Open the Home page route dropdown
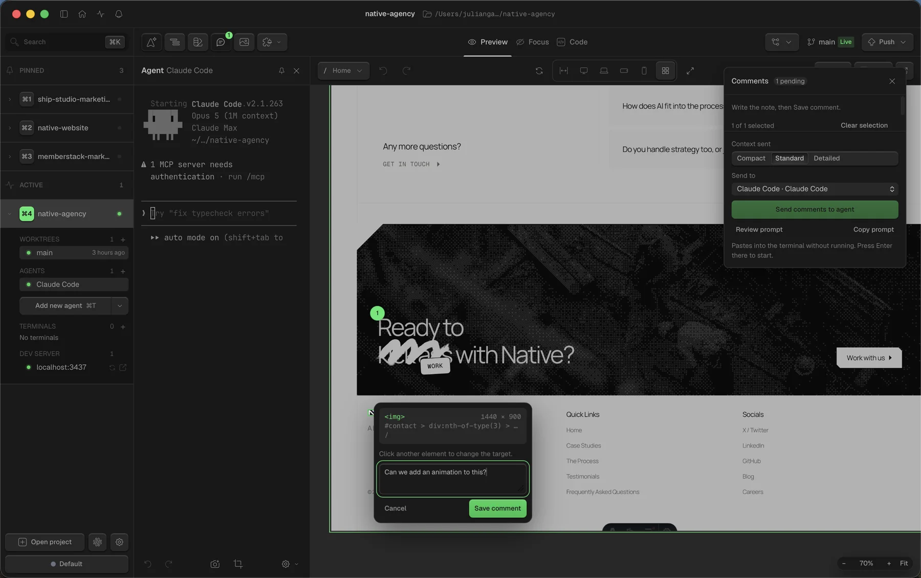The width and height of the screenshot is (921, 578). pos(342,71)
